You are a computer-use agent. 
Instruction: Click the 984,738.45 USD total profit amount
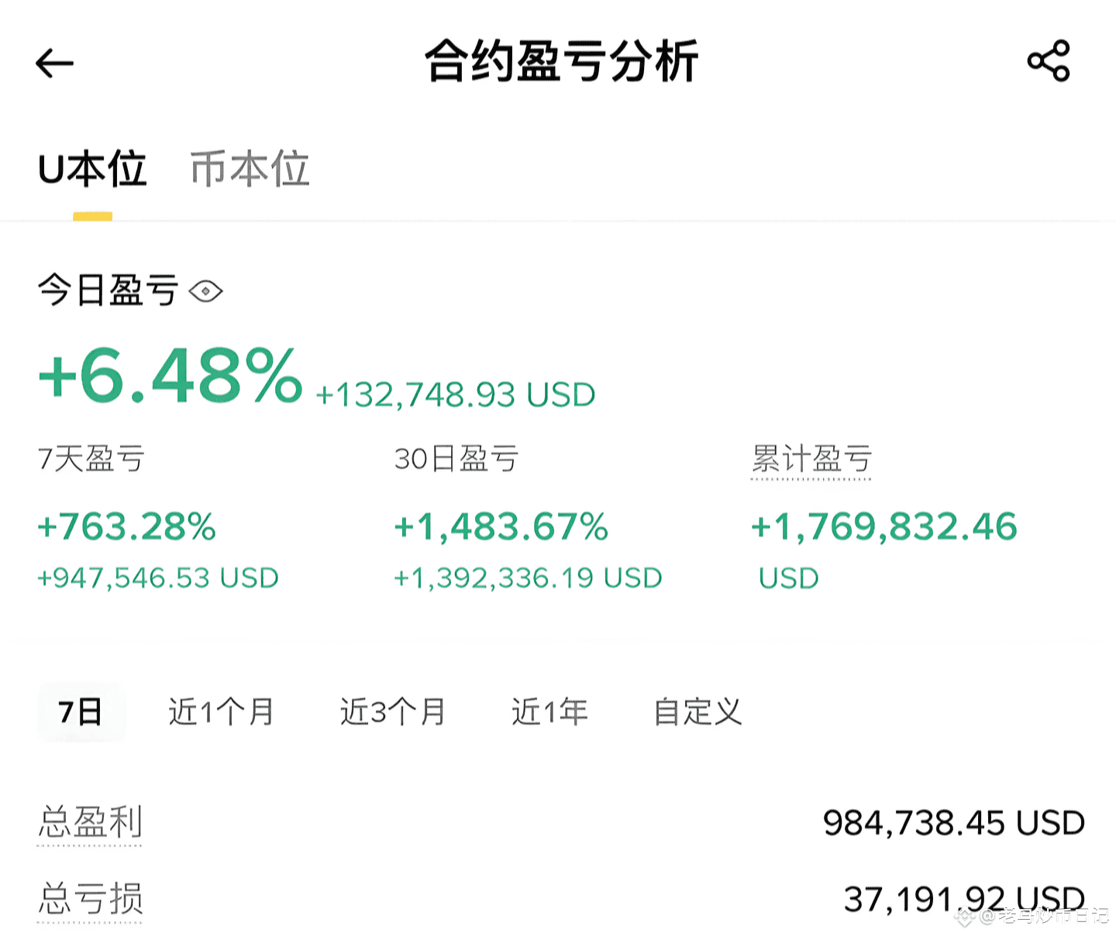953,823
